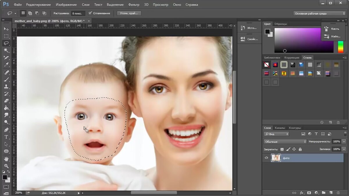The image size is (349, 196).
Task: Select the Lasso tool in the toolbox
Action: point(6,43)
